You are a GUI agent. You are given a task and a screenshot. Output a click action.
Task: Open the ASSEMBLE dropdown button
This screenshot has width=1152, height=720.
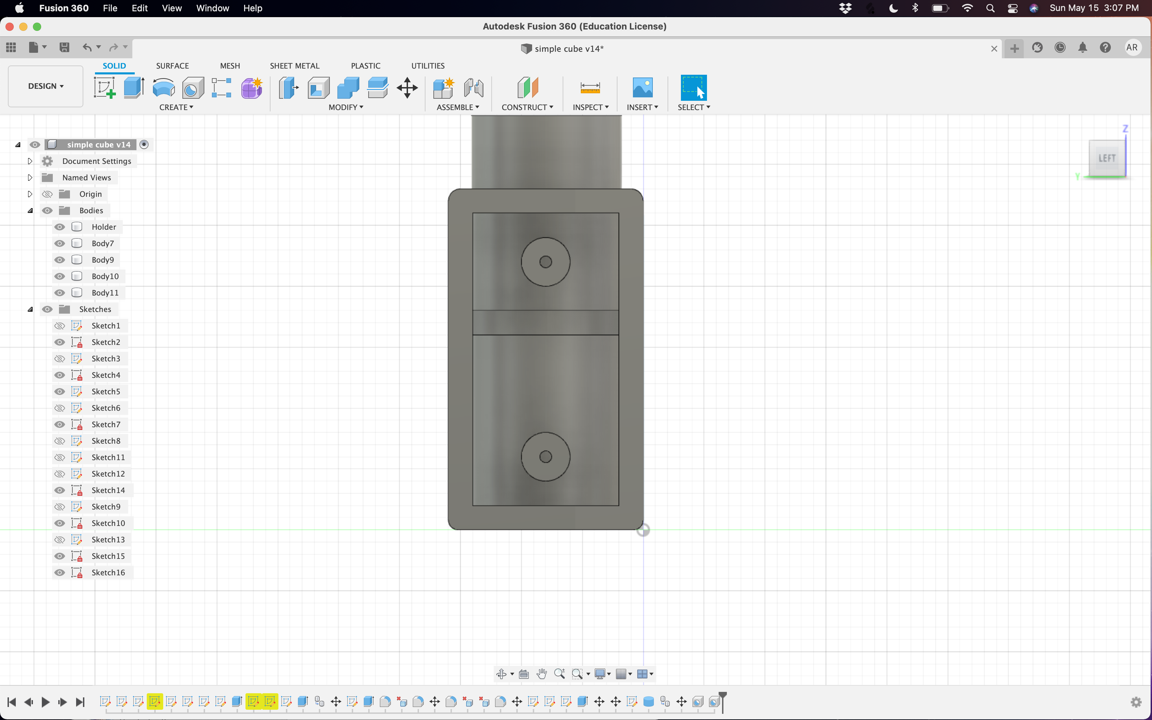point(457,107)
